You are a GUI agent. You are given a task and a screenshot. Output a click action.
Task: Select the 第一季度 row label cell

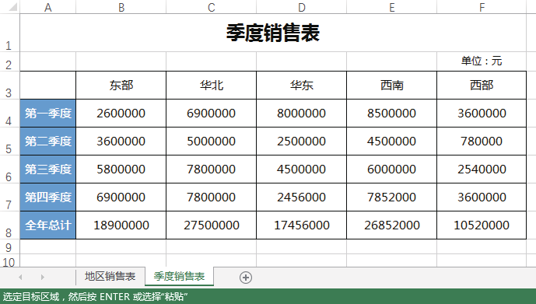click(48, 114)
